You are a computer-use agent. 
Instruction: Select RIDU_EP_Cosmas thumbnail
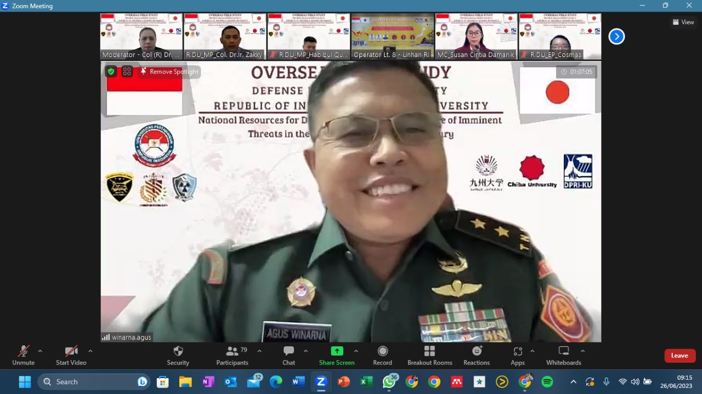pos(560,36)
